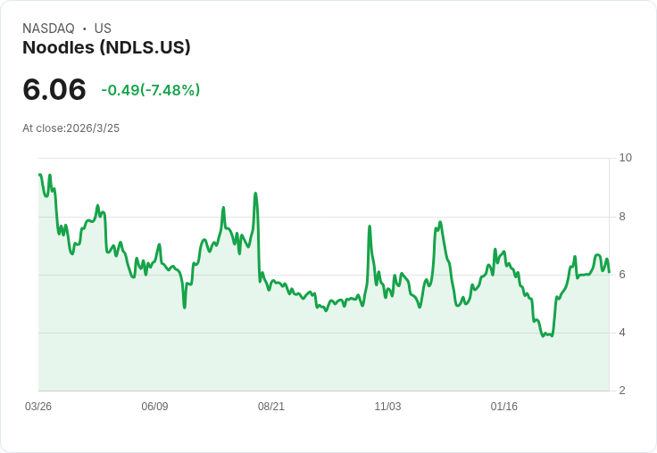Select the 11/03 x-axis date label
Viewport: 657px width, 453px height.
click(x=387, y=407)
